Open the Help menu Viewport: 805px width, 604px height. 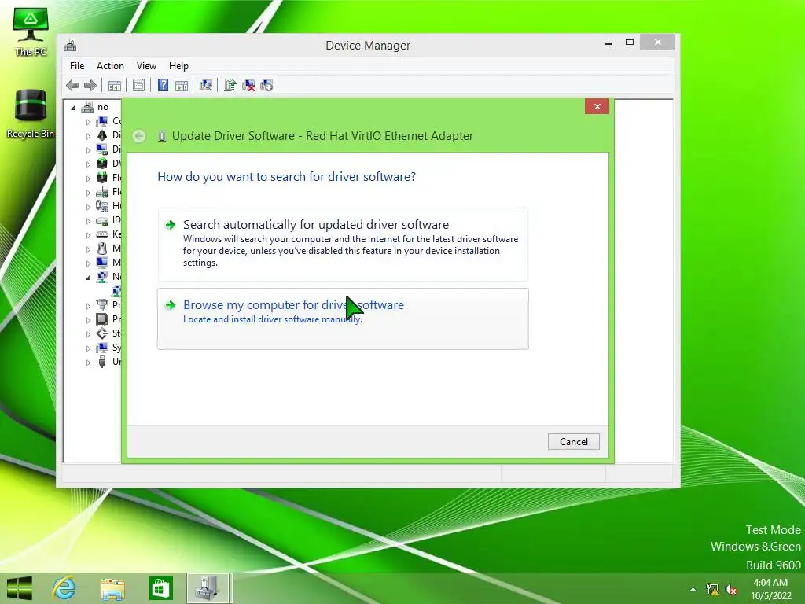point(178,66)
